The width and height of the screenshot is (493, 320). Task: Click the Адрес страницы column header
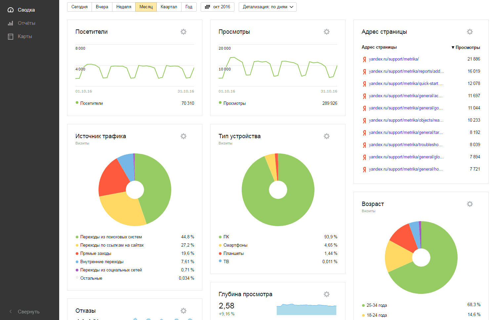pyautogui.click(x=379, y=47)
